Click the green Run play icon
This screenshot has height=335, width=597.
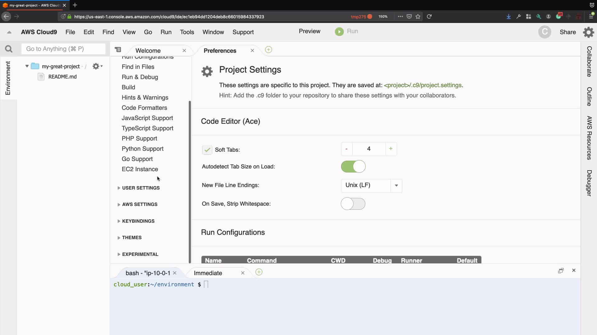pos(339,32)
